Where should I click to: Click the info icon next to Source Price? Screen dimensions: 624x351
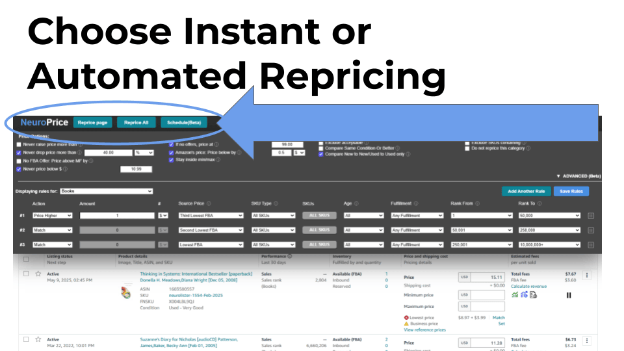pos(209,203)
